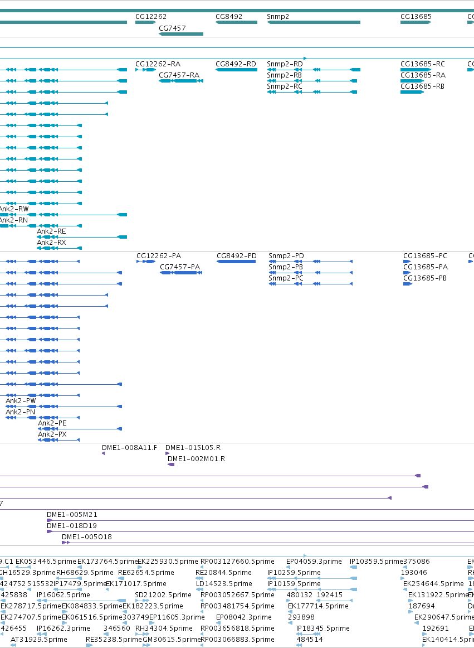This screenshot has width=474, height=648.
Task: Click protein CG8492-PD label
Action: 237,256
